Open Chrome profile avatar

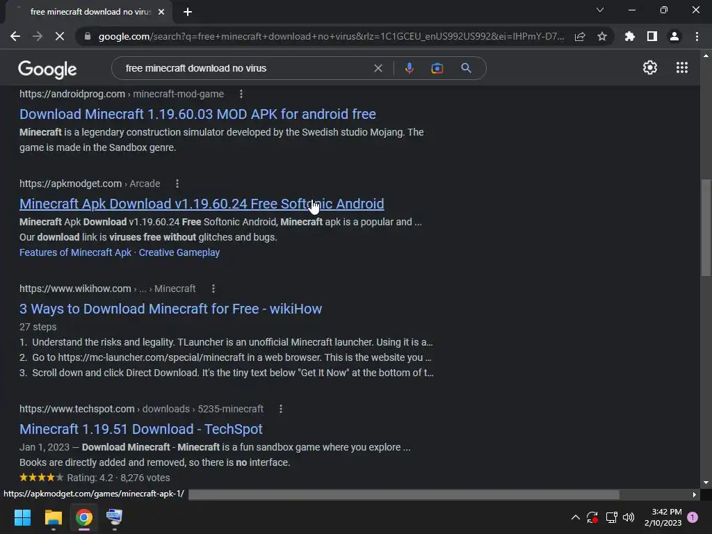pyautogui.click(x=674, y=36)
